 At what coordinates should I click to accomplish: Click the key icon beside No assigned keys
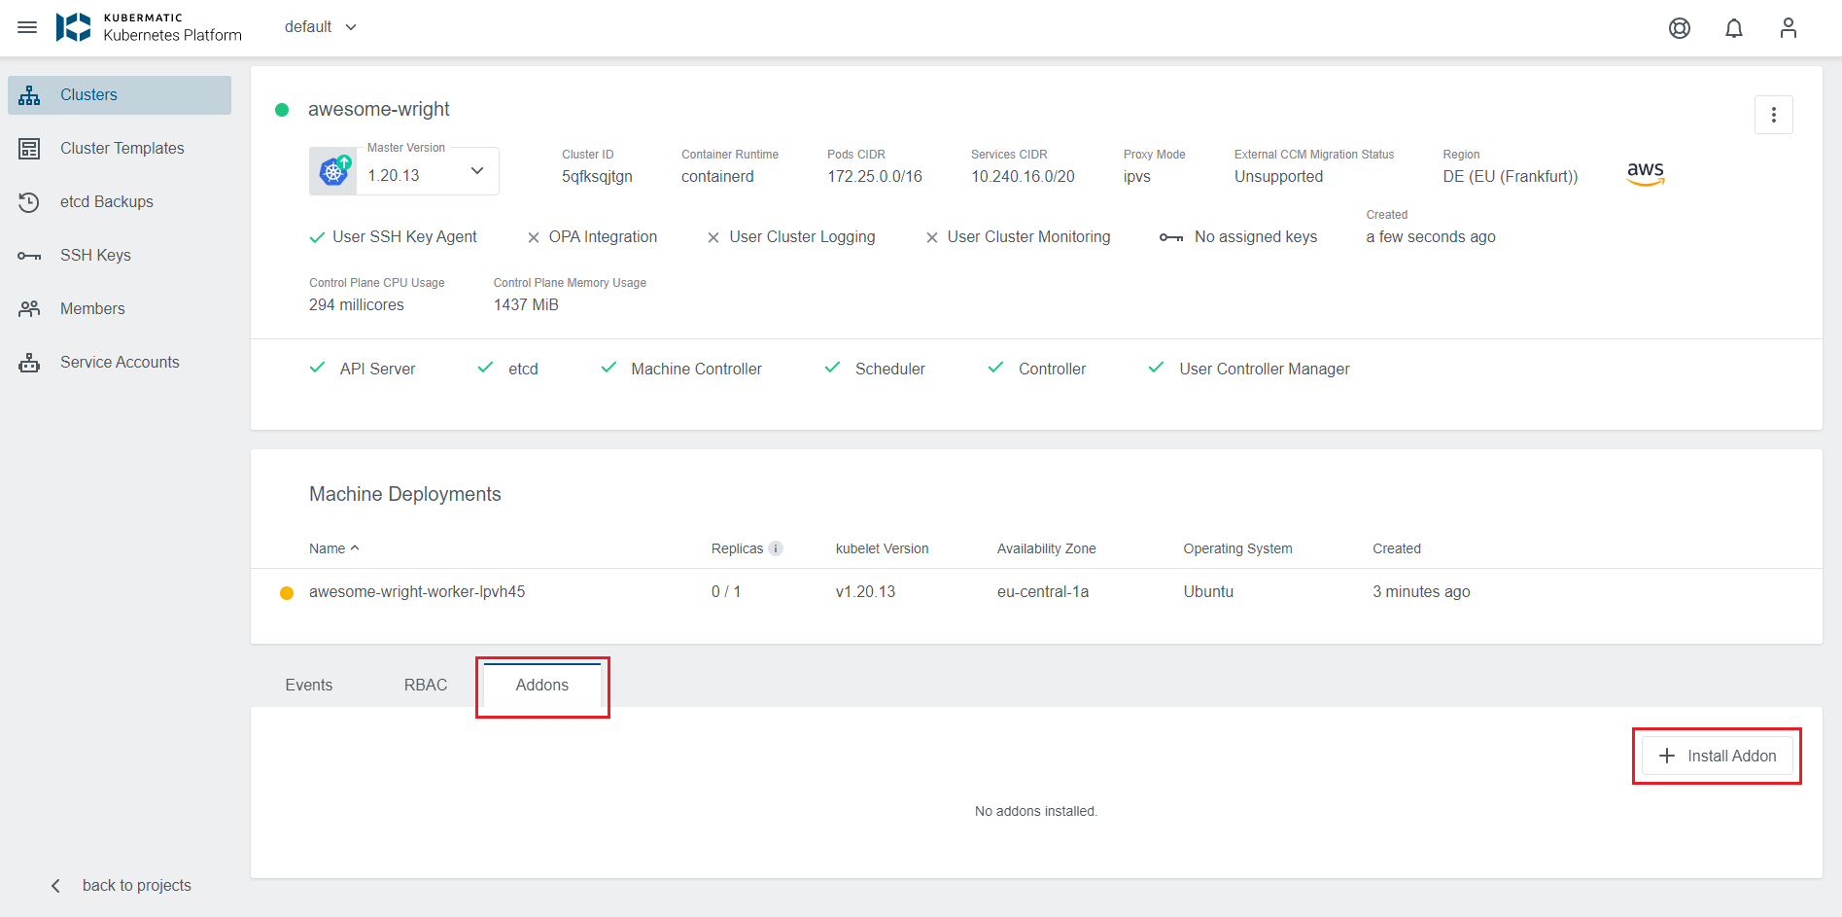click(1171, 237)
